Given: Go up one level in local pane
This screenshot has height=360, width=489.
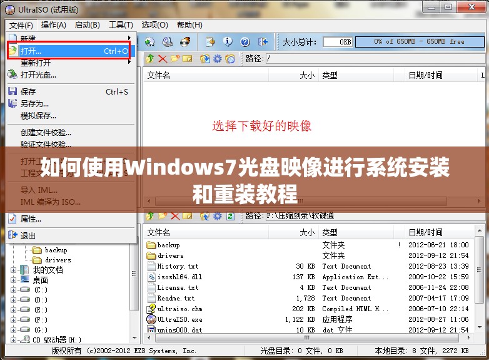Looking at the screenshot, I should [150, 216].
